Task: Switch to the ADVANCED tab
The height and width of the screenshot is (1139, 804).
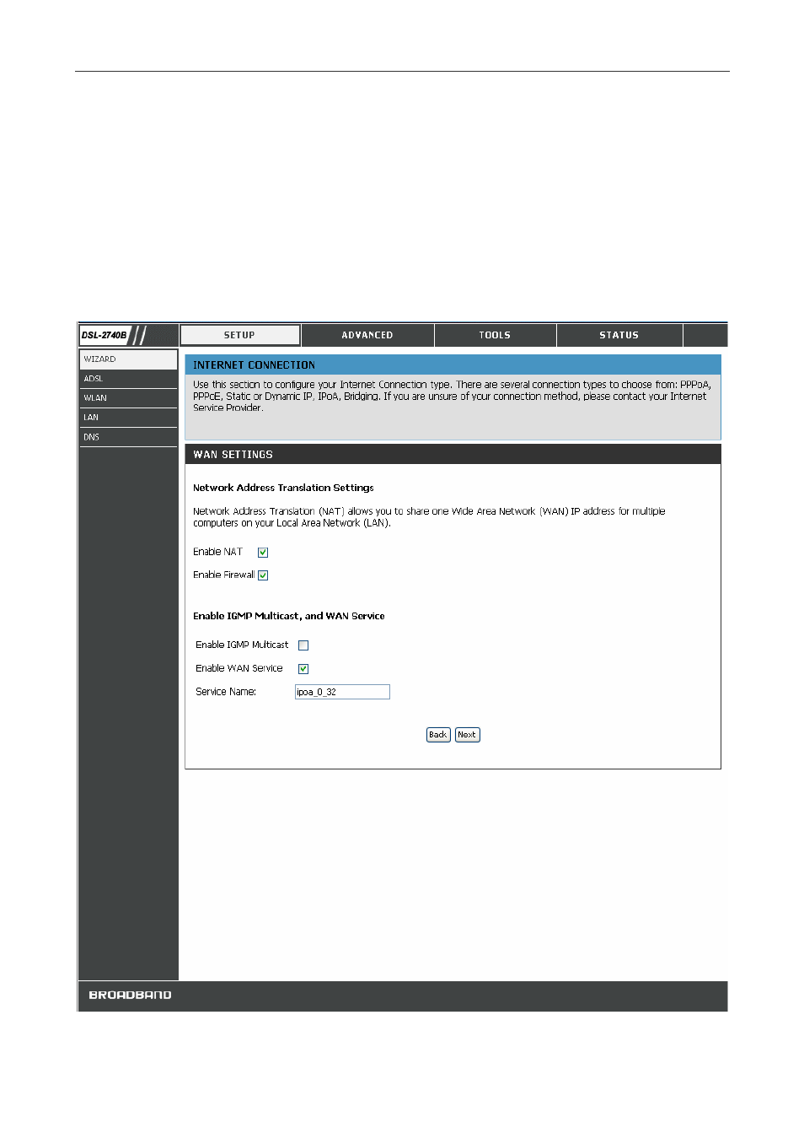Action: pyautogui.click(x=367, y=335)
